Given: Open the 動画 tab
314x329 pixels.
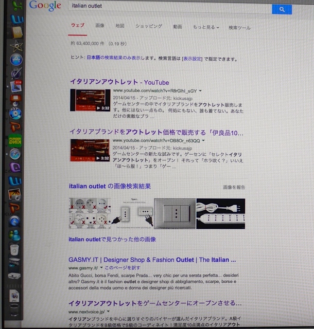Looking at the screenshot, I should point(178,27).
